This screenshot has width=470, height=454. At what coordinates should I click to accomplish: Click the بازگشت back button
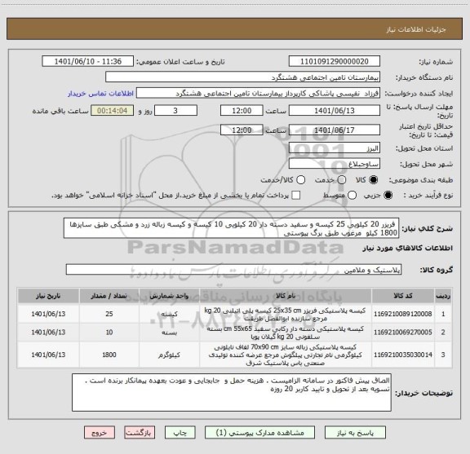pyautogui.click(x=140, y=433)
